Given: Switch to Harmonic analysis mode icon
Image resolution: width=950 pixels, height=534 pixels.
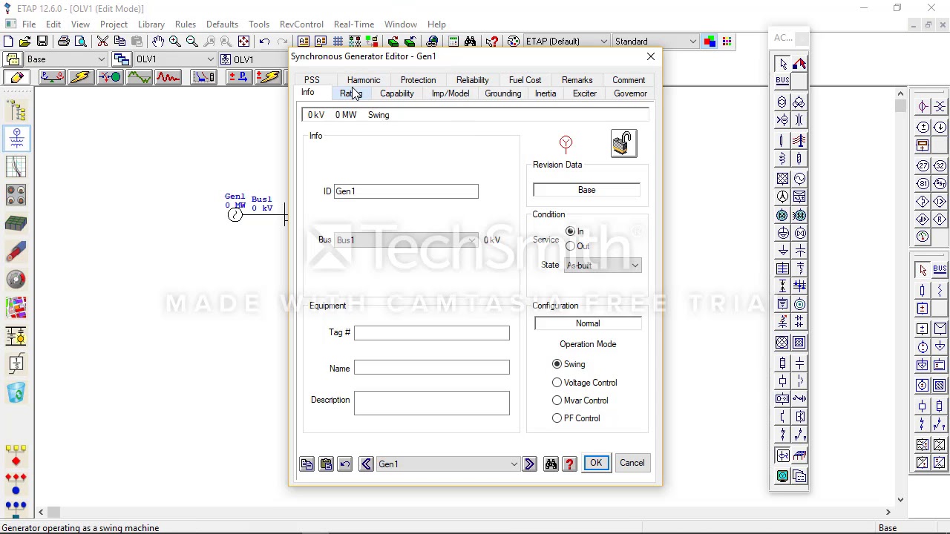Looking at the screenshot, I should (168, 77).
